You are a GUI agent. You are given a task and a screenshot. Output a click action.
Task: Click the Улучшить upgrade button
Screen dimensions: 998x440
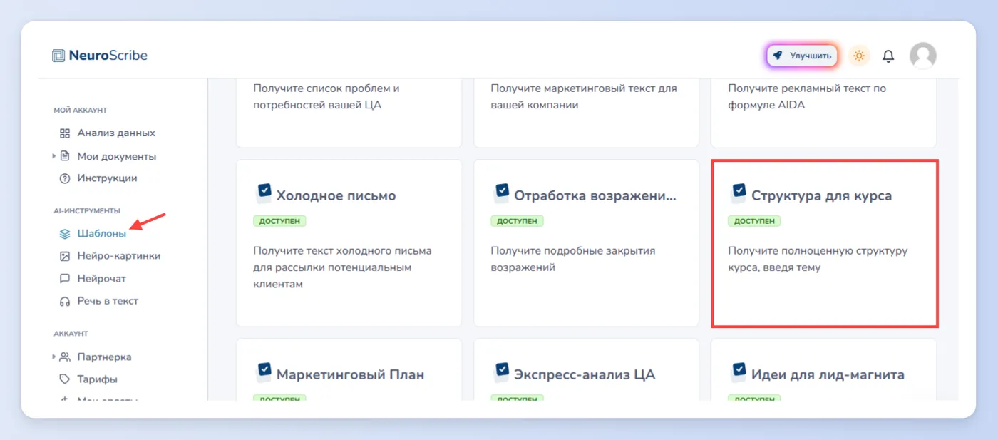point(802,56)
